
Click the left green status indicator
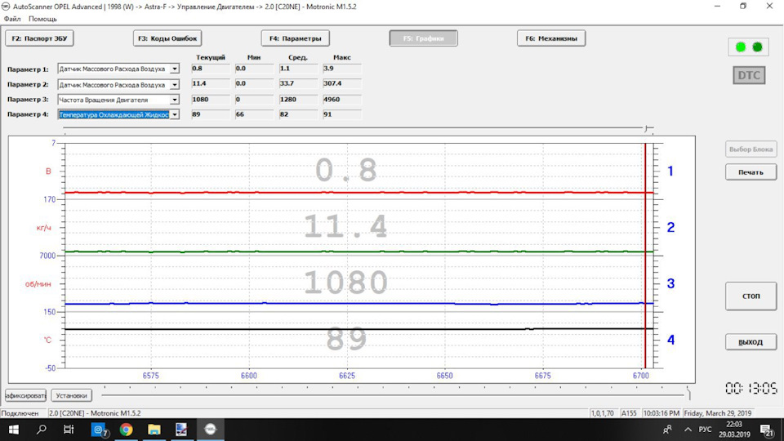(x=741, y=47)
